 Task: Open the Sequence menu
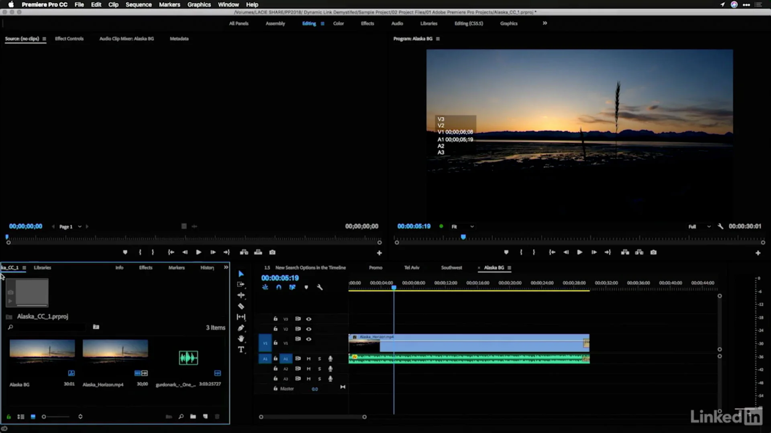pyautogui.click(x=139, y=4)
